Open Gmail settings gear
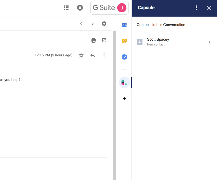 [x=104, y=24]
